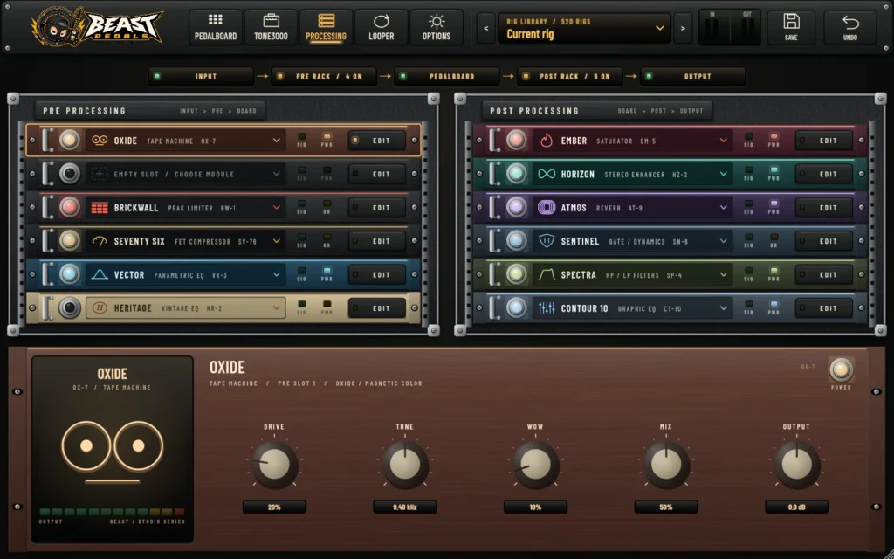Viewport: 894px width, 559px height.
Task: Toggle Atmos module power button
Action: (517, 208)
